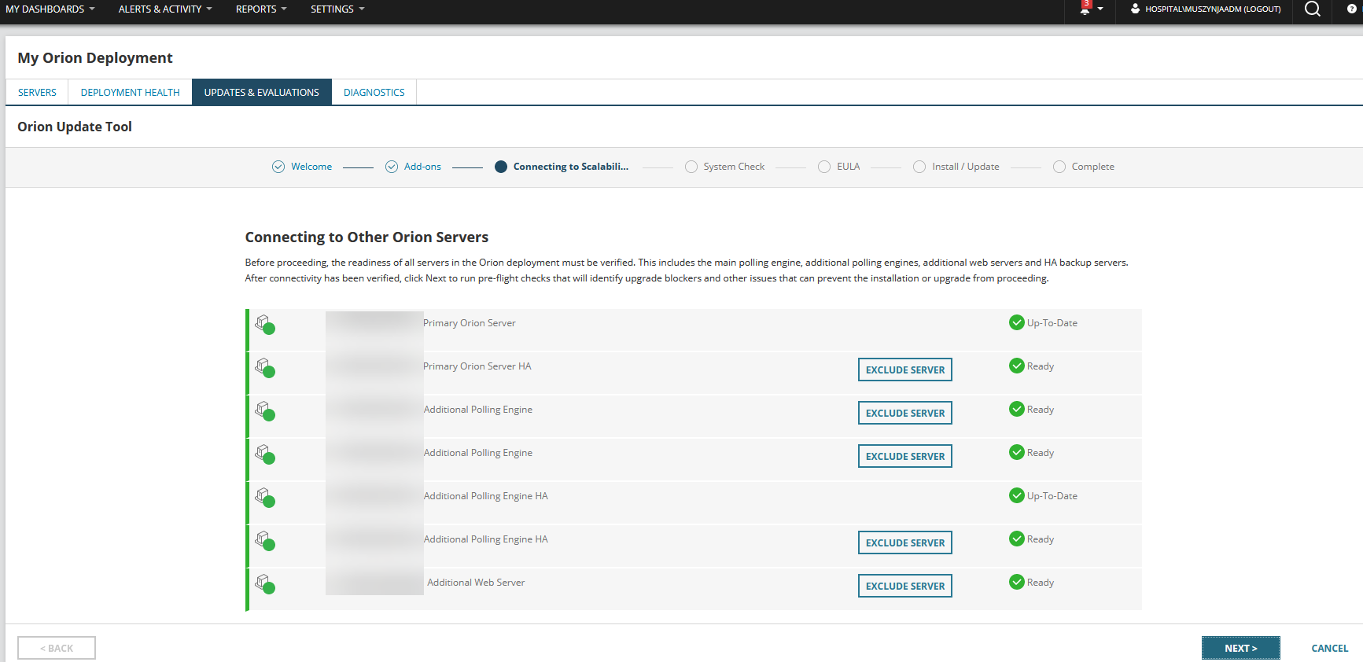Click green check next to first Up-To-Date
This screenshot has width=1363, height=662.
(1017, 322)
